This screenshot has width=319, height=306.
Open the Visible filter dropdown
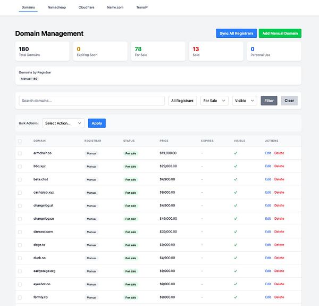(245, 101)
